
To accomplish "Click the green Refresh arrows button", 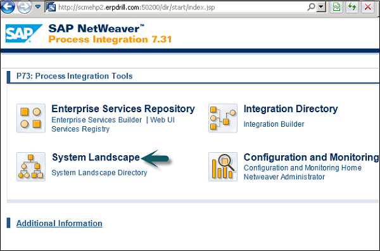I will pos(352,7).
